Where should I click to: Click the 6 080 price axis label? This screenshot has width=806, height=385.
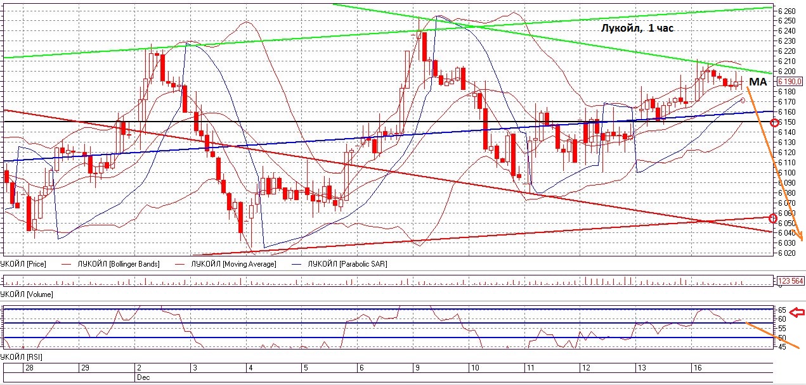pyautogui.click(x=786, y=193)
